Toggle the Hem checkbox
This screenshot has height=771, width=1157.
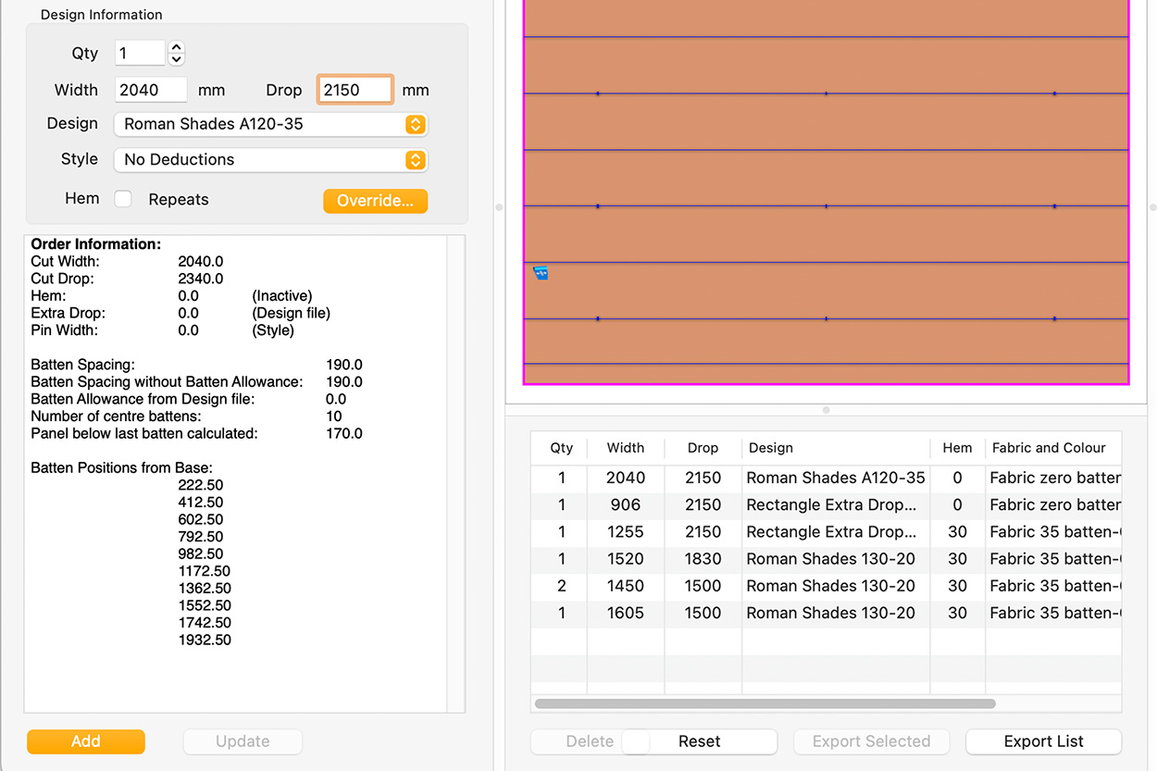(x=123, y=199)
